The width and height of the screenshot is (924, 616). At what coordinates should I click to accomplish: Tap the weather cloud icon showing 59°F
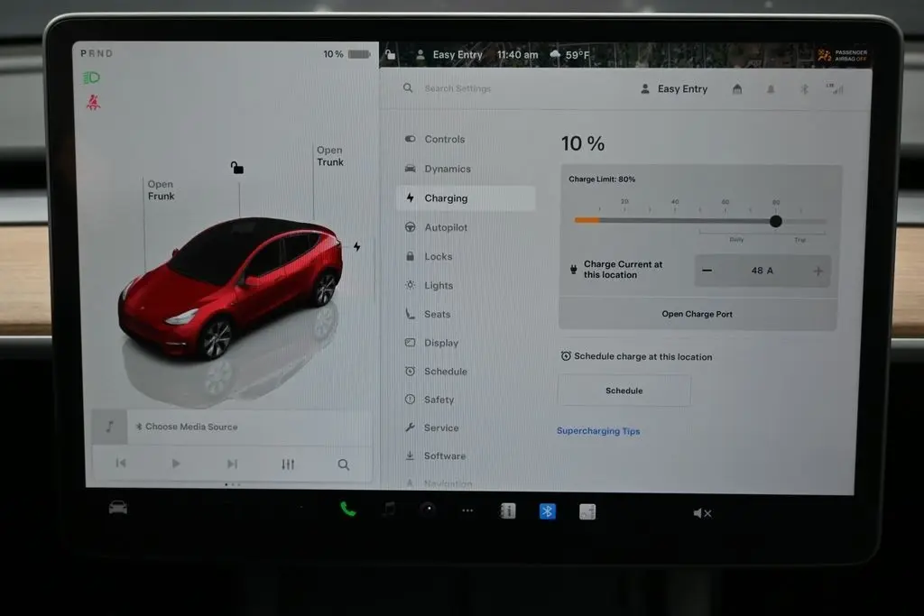555,55
